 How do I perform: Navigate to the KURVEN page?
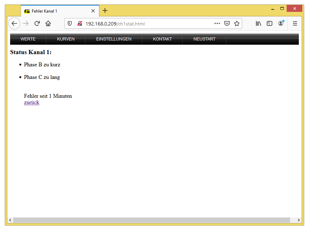coord(66,39)
